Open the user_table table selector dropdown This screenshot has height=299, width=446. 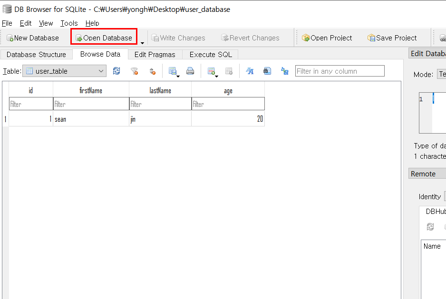[65, 71]
